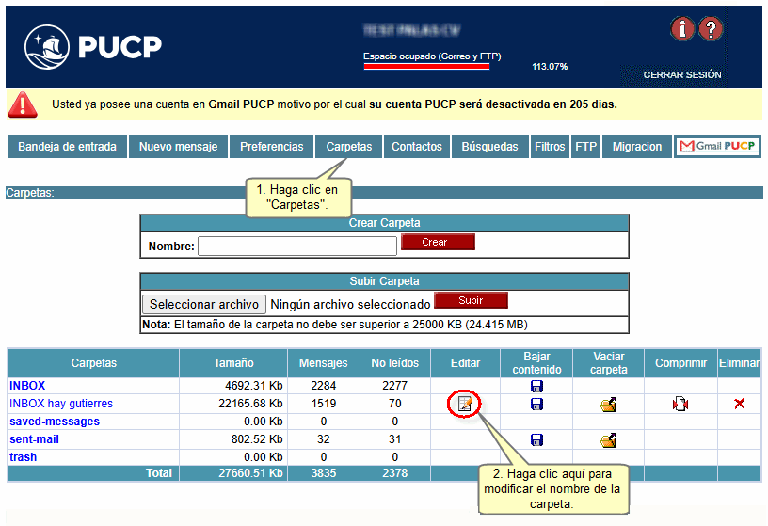Click Seleccionar archivo to choose a file

coord(204,304)
